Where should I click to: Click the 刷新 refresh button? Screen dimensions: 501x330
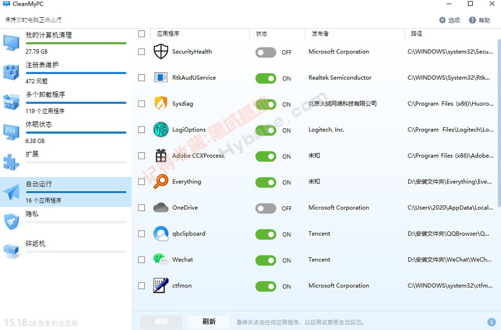pyautogui.click(x=209, y=322)
